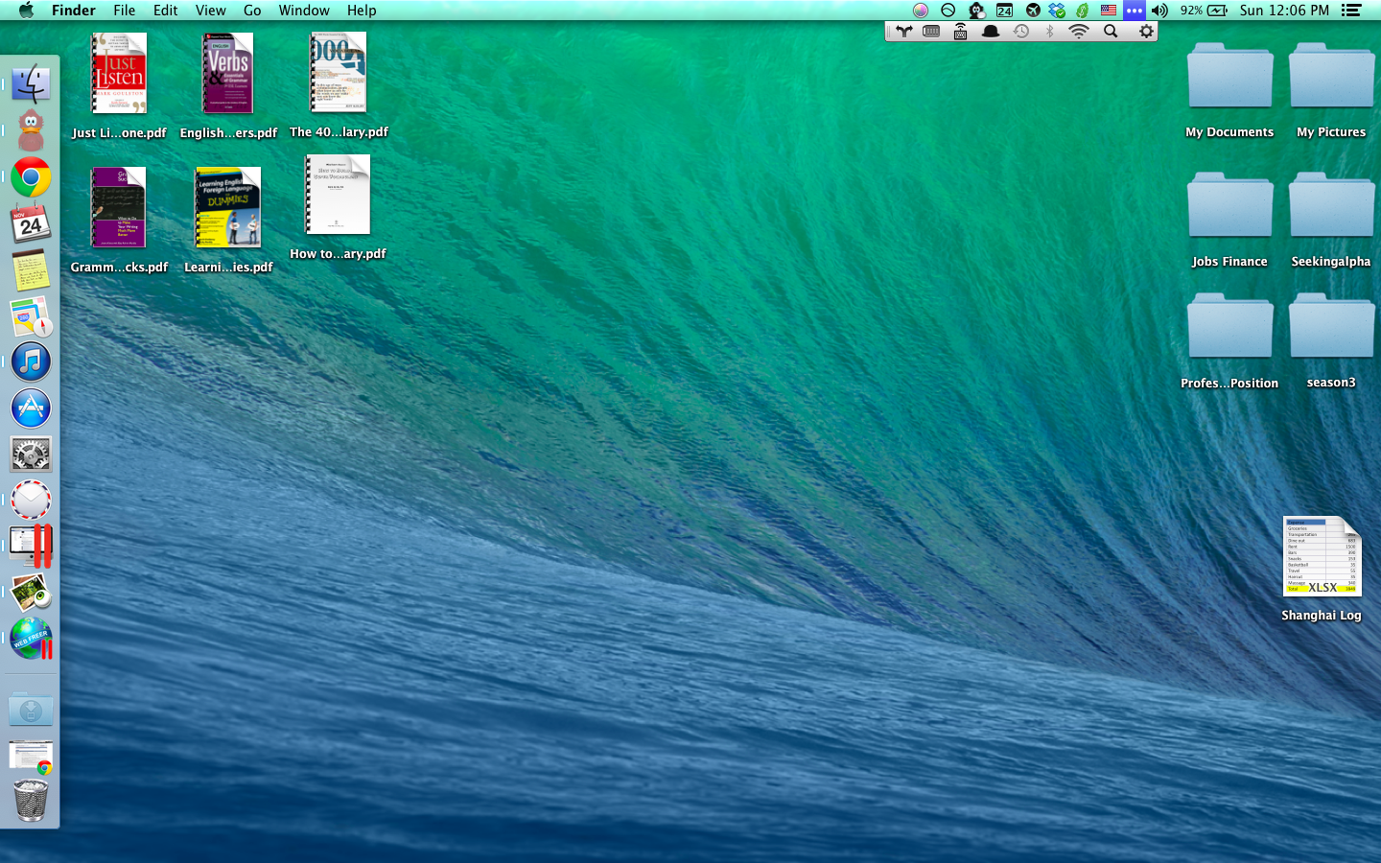Image resolution: width=1381 pixels, height=863 pixels.
Task: Expand the Downloads stack in the Dock
Action: (31, 711)
